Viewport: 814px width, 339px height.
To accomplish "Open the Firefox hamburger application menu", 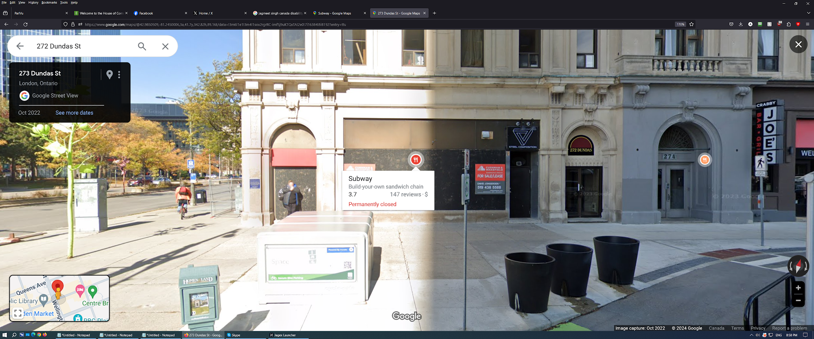I will [807, 24].
